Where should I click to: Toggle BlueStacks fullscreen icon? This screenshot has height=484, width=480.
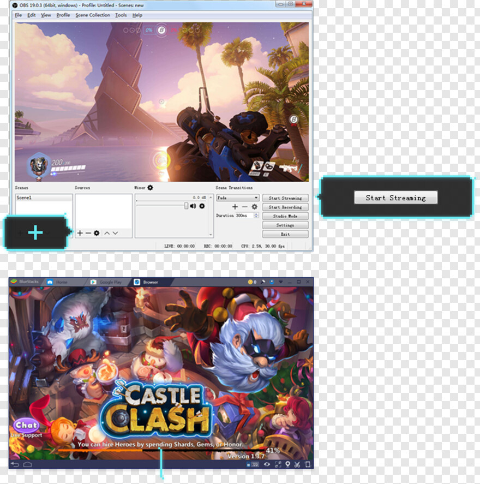278,464
